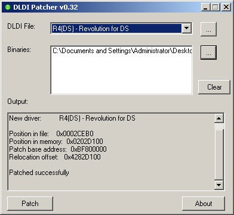
Task: Minimize the DLDI Patcher window
Action: point(206,7)
